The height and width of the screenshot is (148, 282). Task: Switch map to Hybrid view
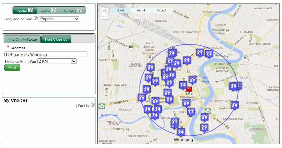point(161,10)
